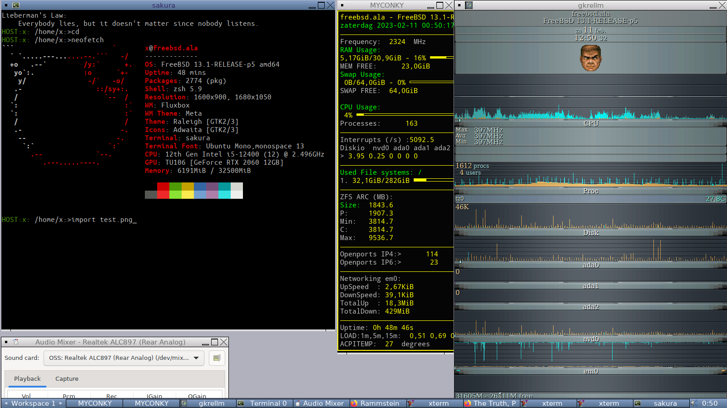The height and width of the screenshot is (408, 727).
Task: Activate Terminal 0 entry in taskbar
Action: pos(265,403)
